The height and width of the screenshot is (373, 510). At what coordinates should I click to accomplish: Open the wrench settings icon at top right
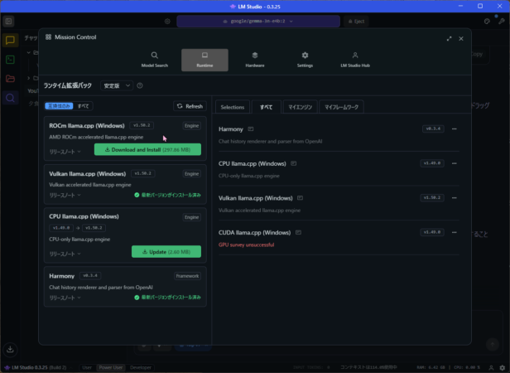pyautogui.click(x=501, y=22)
